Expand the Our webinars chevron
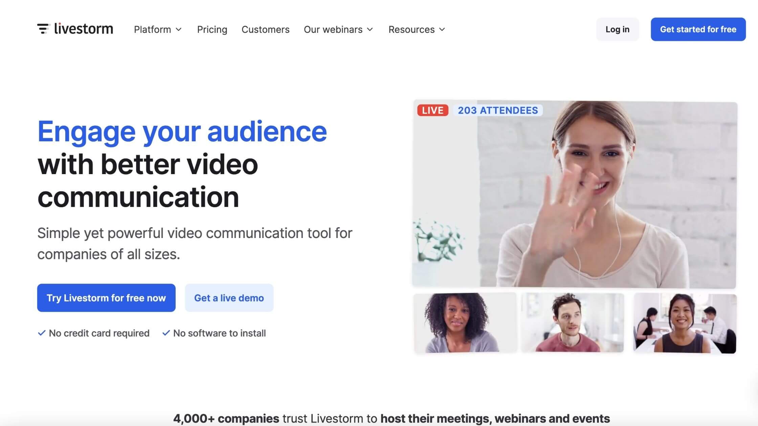 (x=370, y=29)
